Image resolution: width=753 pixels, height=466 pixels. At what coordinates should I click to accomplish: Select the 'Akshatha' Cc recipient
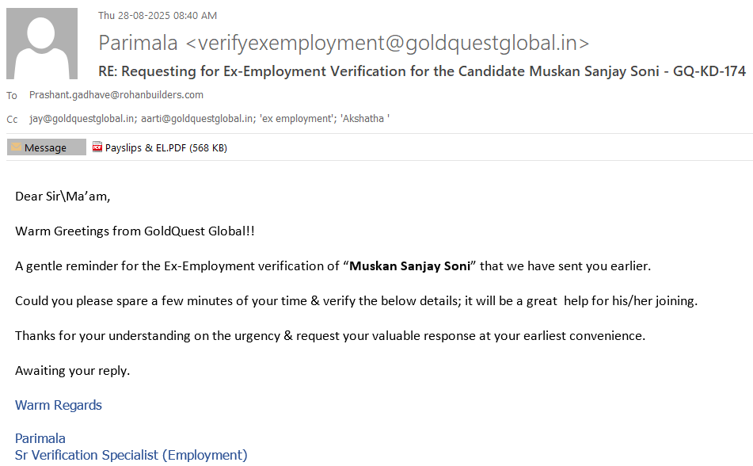[x=361, y=119]
